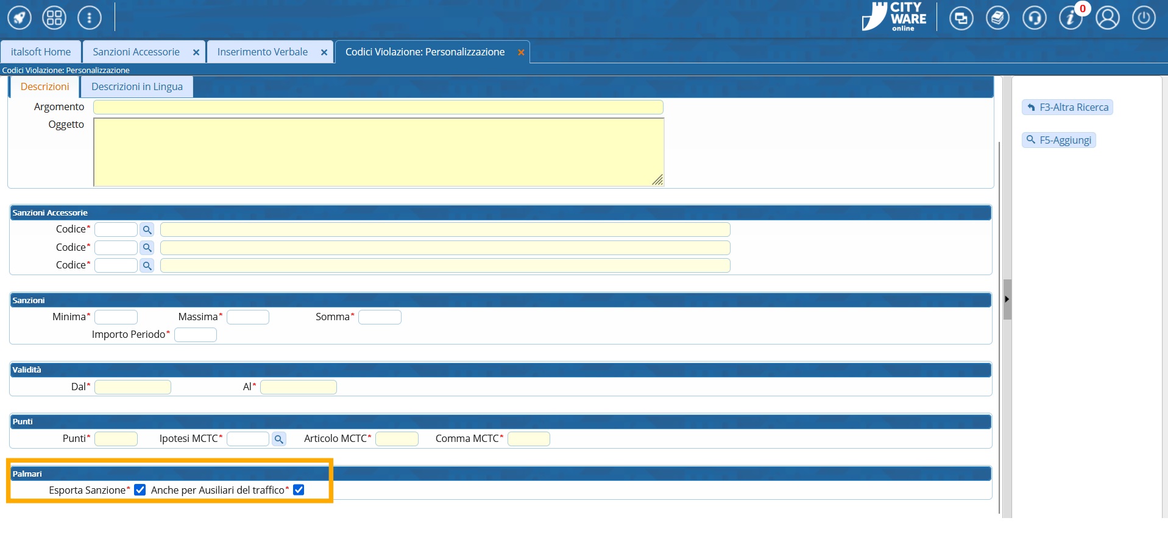Close the Inserimento Verbale tab

324,52
